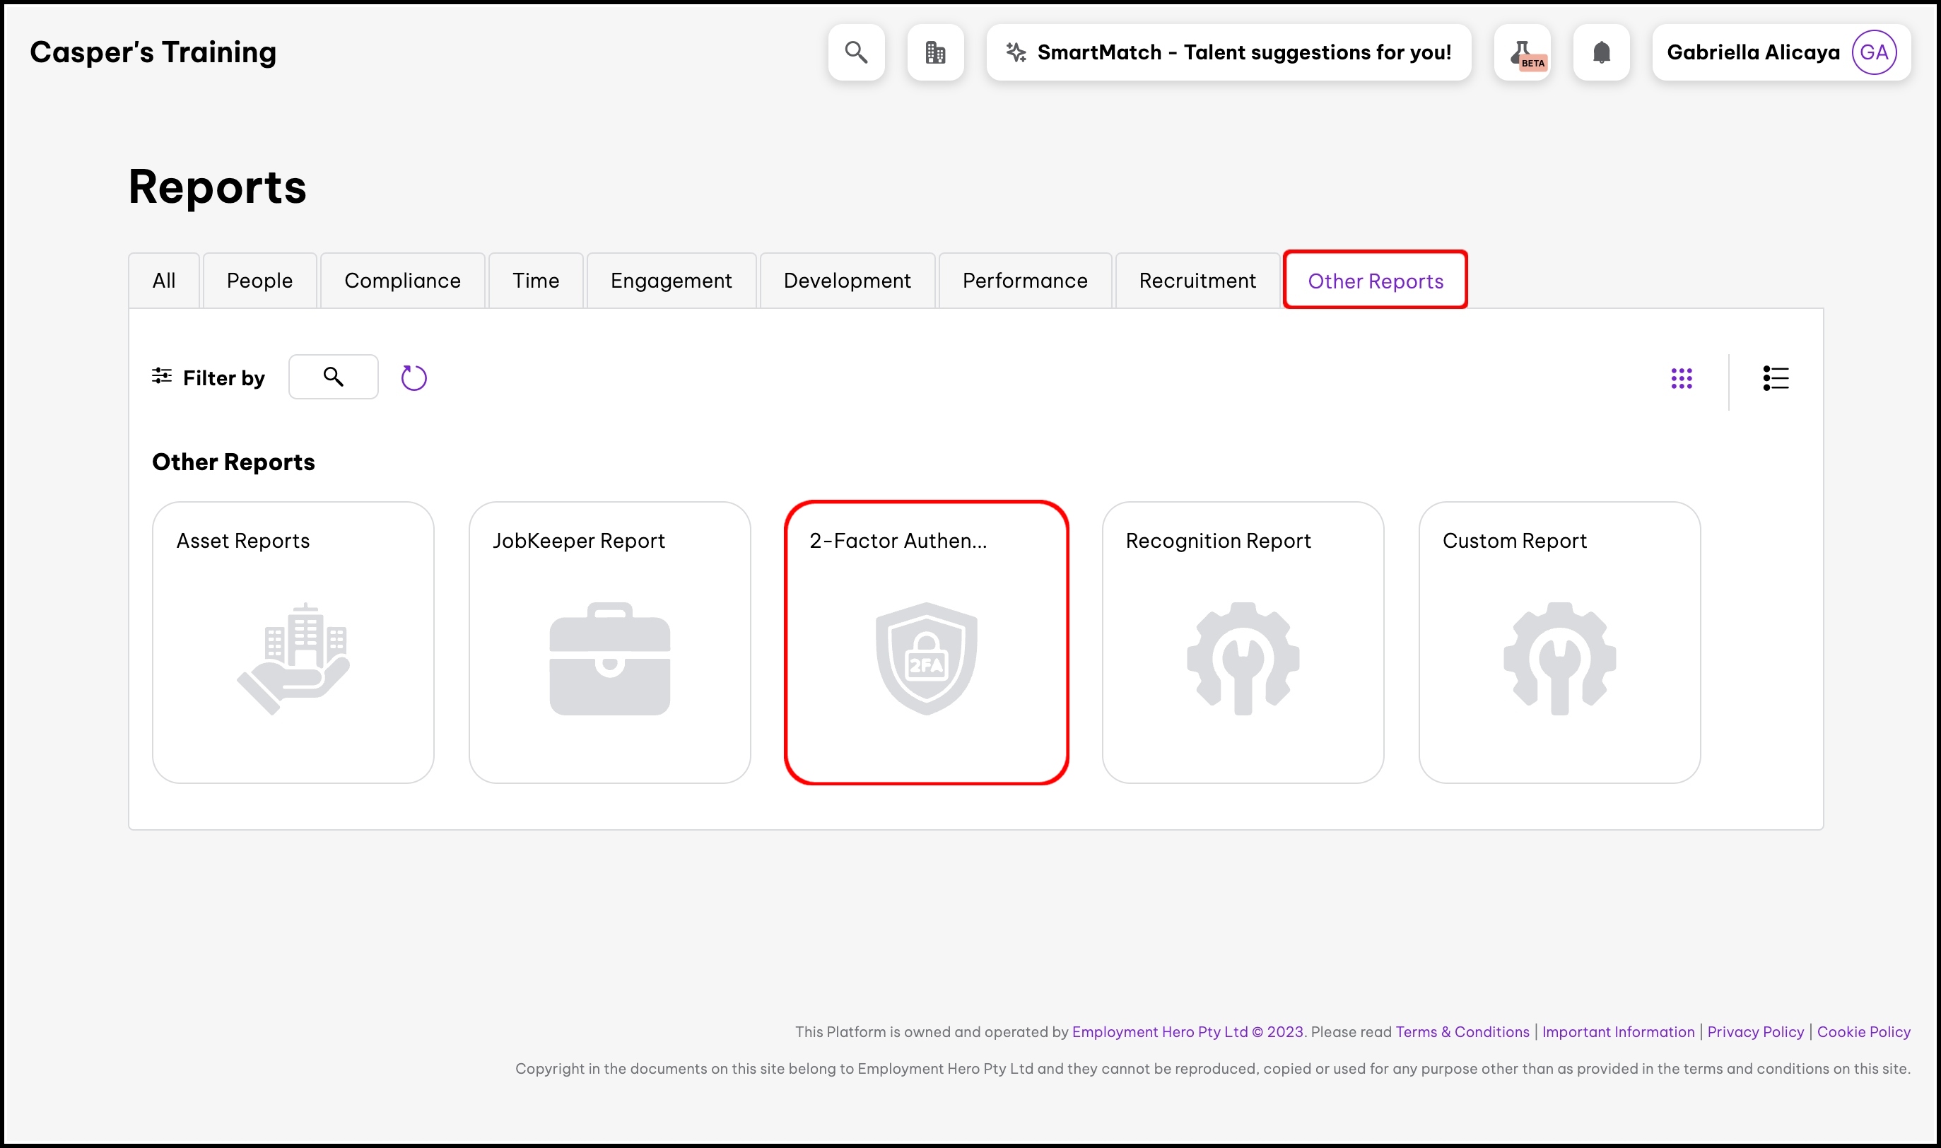Open the Asset Reports card

click(293, 642)
